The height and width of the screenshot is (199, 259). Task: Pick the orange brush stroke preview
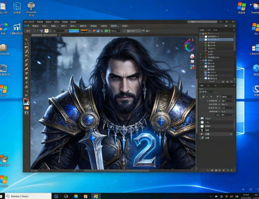tap(85, 31)
